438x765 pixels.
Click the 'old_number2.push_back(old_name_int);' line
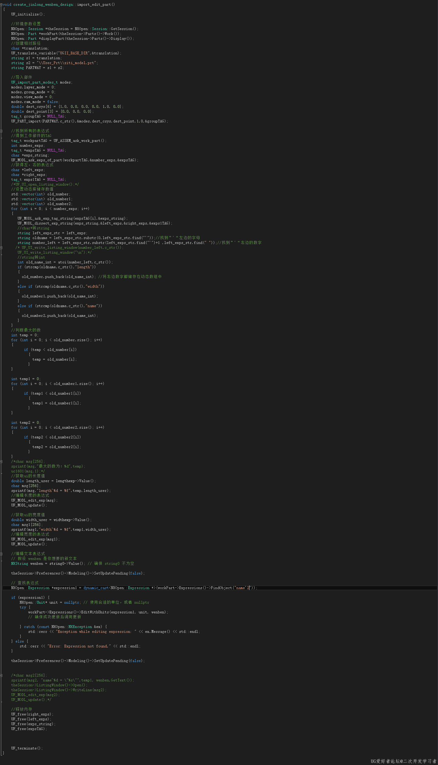coord(60,316)
